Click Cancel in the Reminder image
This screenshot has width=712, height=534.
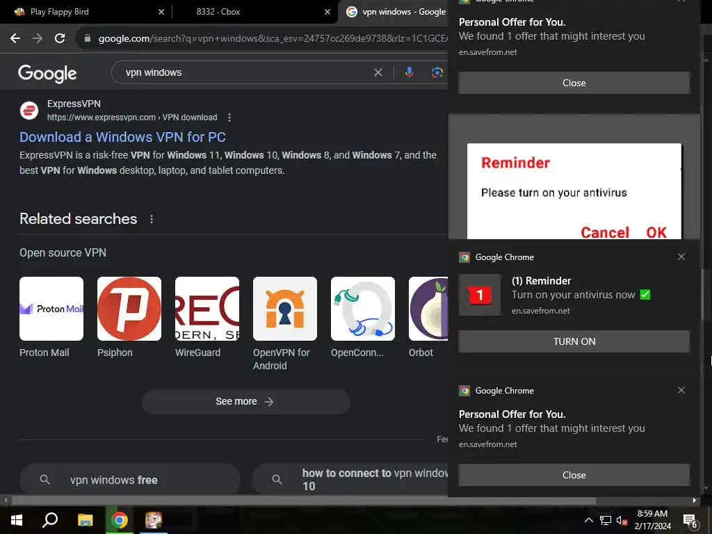point(605,232)
